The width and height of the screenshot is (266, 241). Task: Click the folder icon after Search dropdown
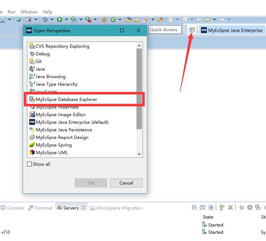coord(160,20)
